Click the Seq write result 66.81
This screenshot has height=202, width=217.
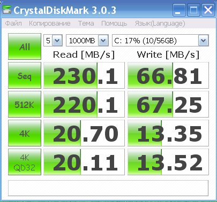(168, 75)
